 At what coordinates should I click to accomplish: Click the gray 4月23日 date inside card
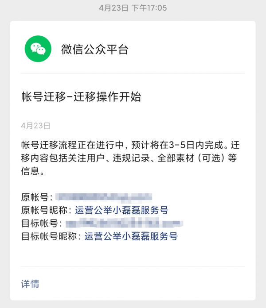35,126
